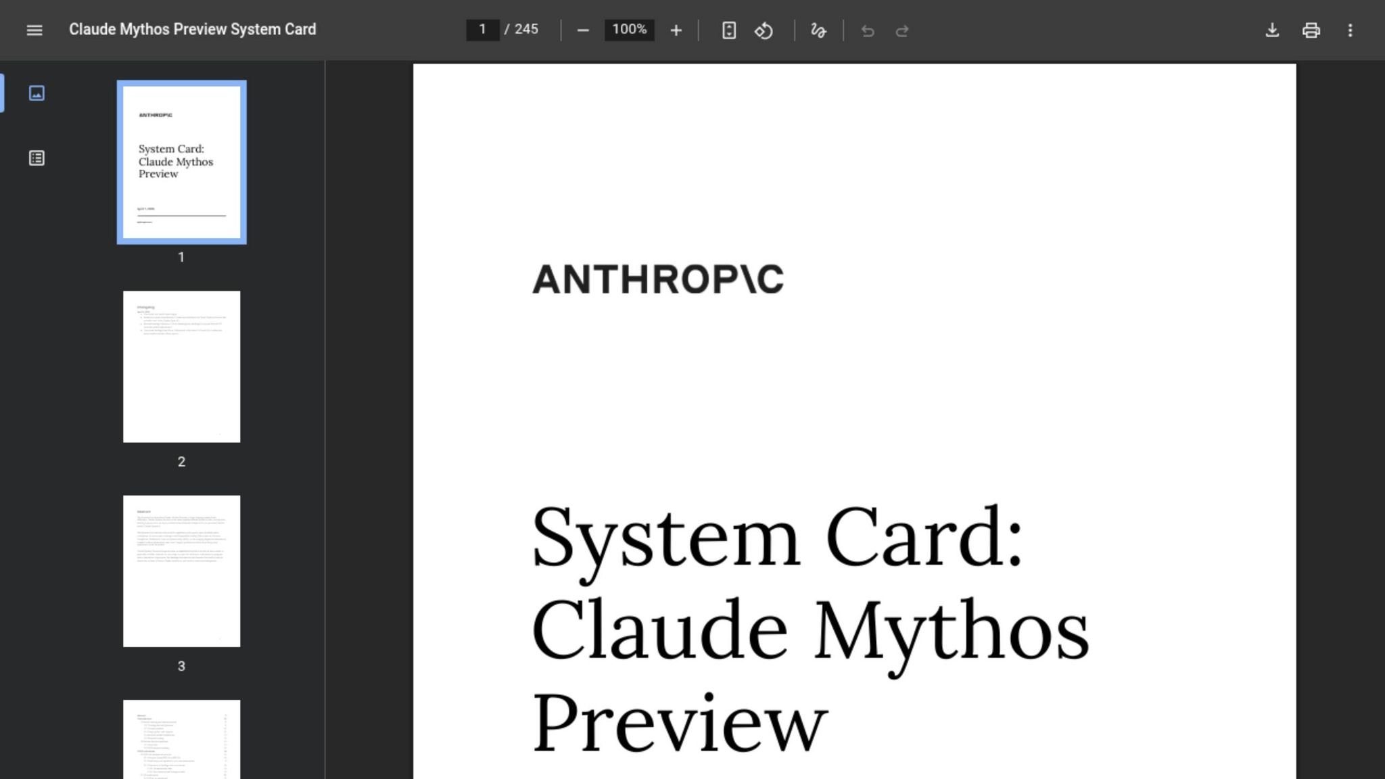Click the ANTHROPIC logo on the page
The height and width of the screenshot is (779, 1385).
point(658,279)
